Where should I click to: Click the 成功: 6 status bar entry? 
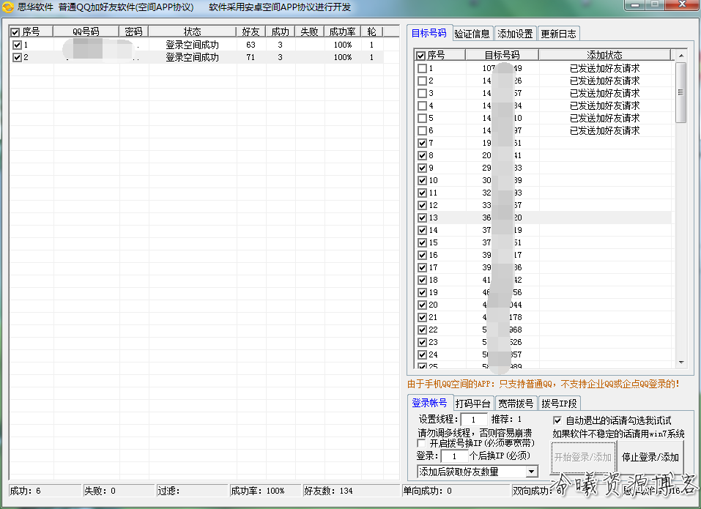(x=45, y=491)
